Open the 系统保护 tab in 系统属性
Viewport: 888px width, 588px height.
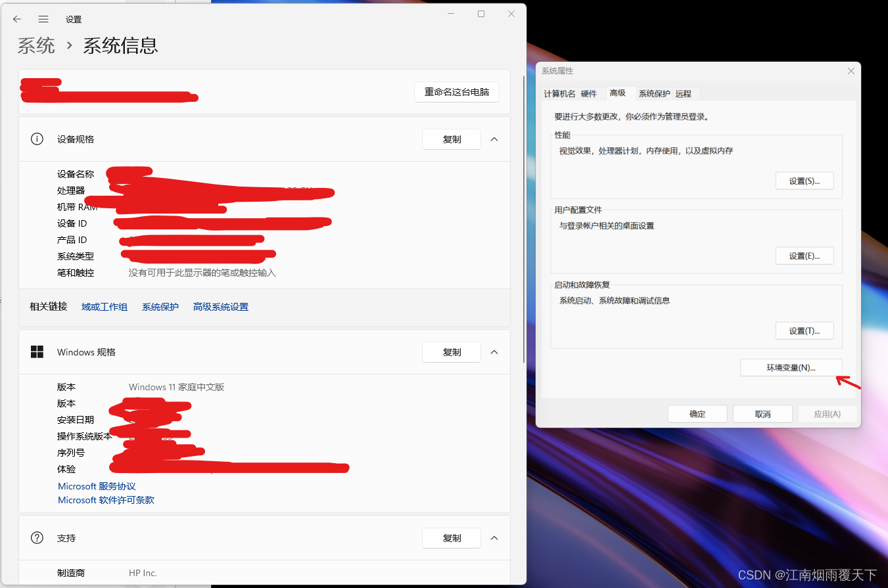coord(654,94)
